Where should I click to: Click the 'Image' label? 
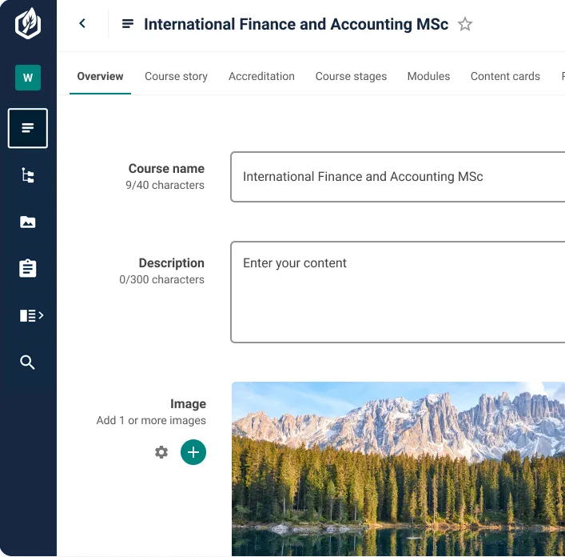[x=188, y=403]
